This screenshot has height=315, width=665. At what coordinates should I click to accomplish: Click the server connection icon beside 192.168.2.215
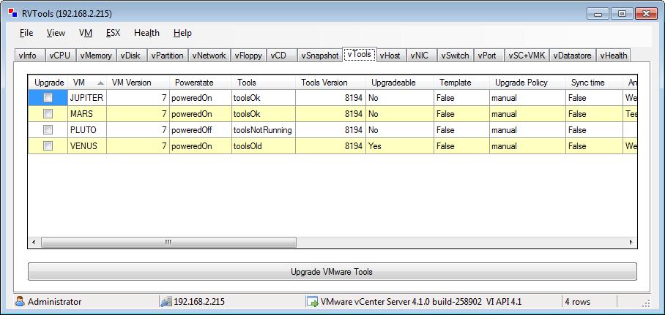click(x=166, y=302)
